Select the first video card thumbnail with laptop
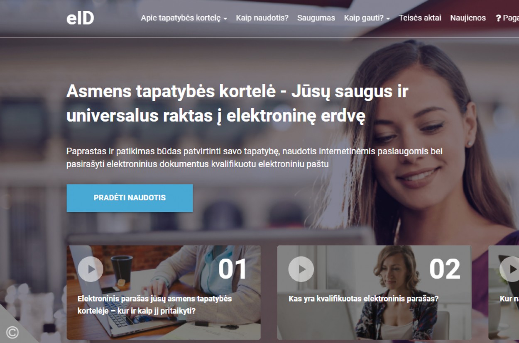Screen dimensions: 519x343 164,292
